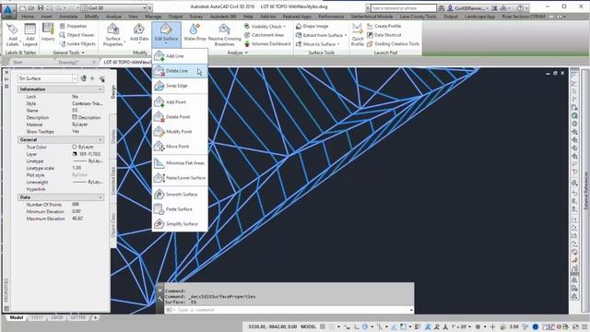The width and height of the screenshot is (590, 332).
Task: Click Resolve Crossing Breaklines
Action: (x=224, y=34)
